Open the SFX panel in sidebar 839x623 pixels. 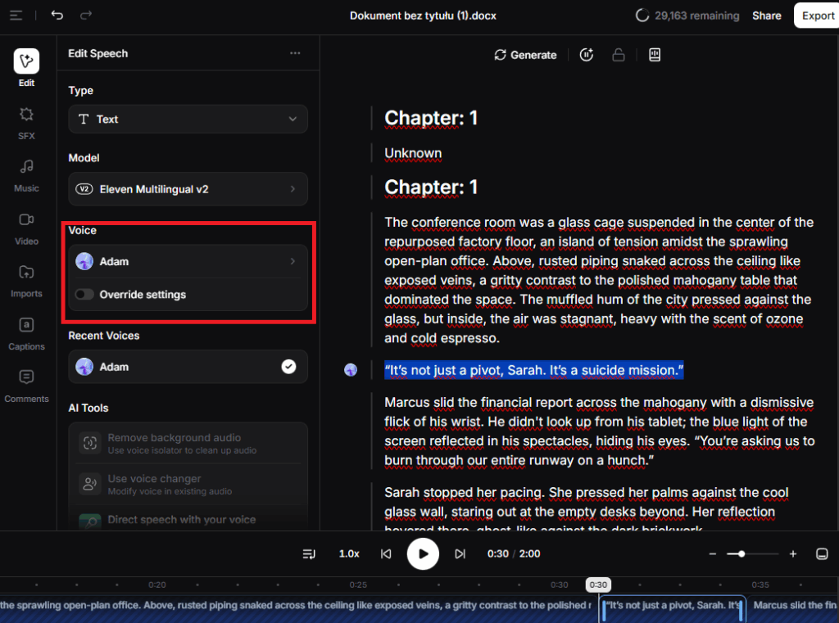click(x=26, y=123)
